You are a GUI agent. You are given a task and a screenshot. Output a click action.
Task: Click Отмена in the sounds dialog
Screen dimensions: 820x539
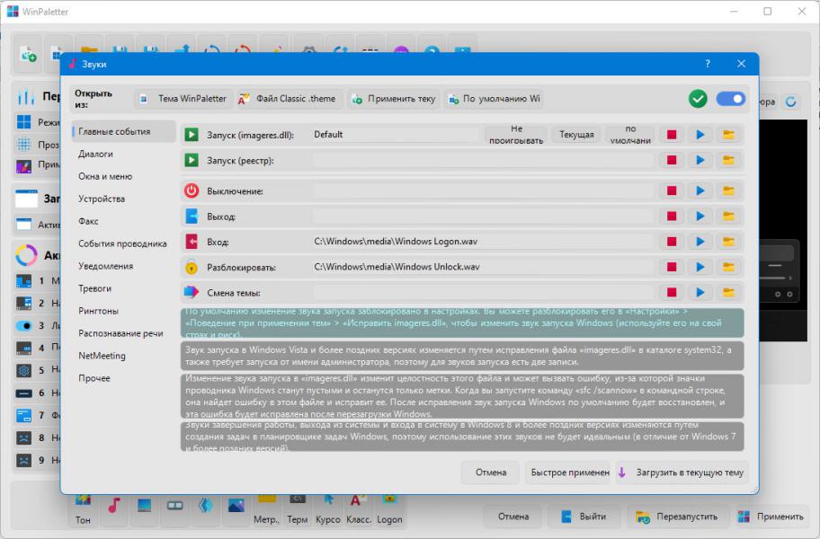[491, 473]
